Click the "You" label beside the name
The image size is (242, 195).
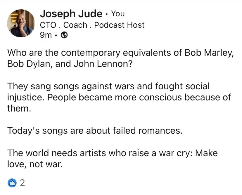(x=118, y=14)
